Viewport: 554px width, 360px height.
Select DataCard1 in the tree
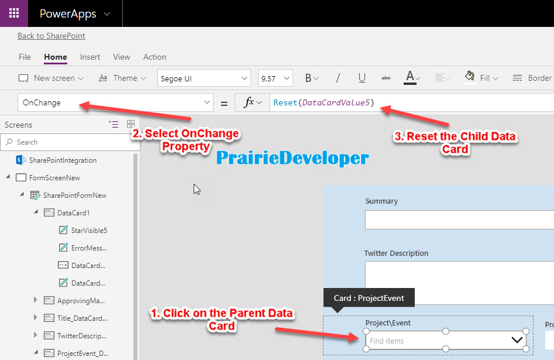73,213
